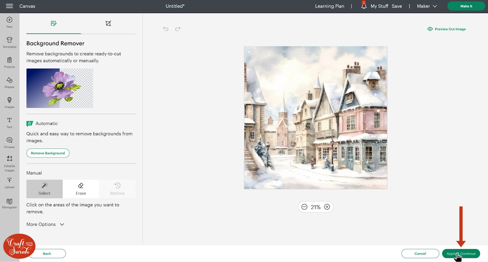Screen dimensions: 488x262
Task: Click the New project icon
Action: [x=9, y=22]
